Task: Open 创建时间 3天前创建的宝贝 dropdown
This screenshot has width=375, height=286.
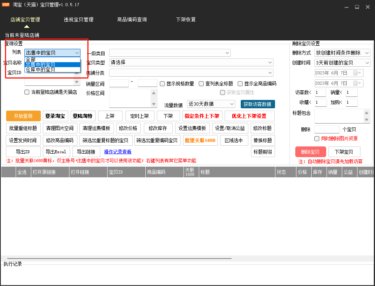Action: coord(342,63)
